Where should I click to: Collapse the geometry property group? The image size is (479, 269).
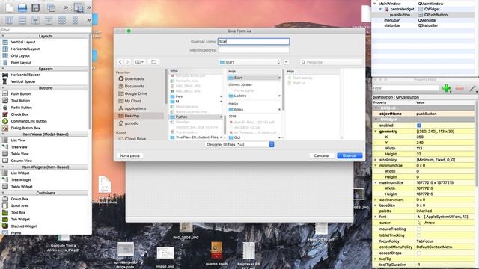[376, 132]
